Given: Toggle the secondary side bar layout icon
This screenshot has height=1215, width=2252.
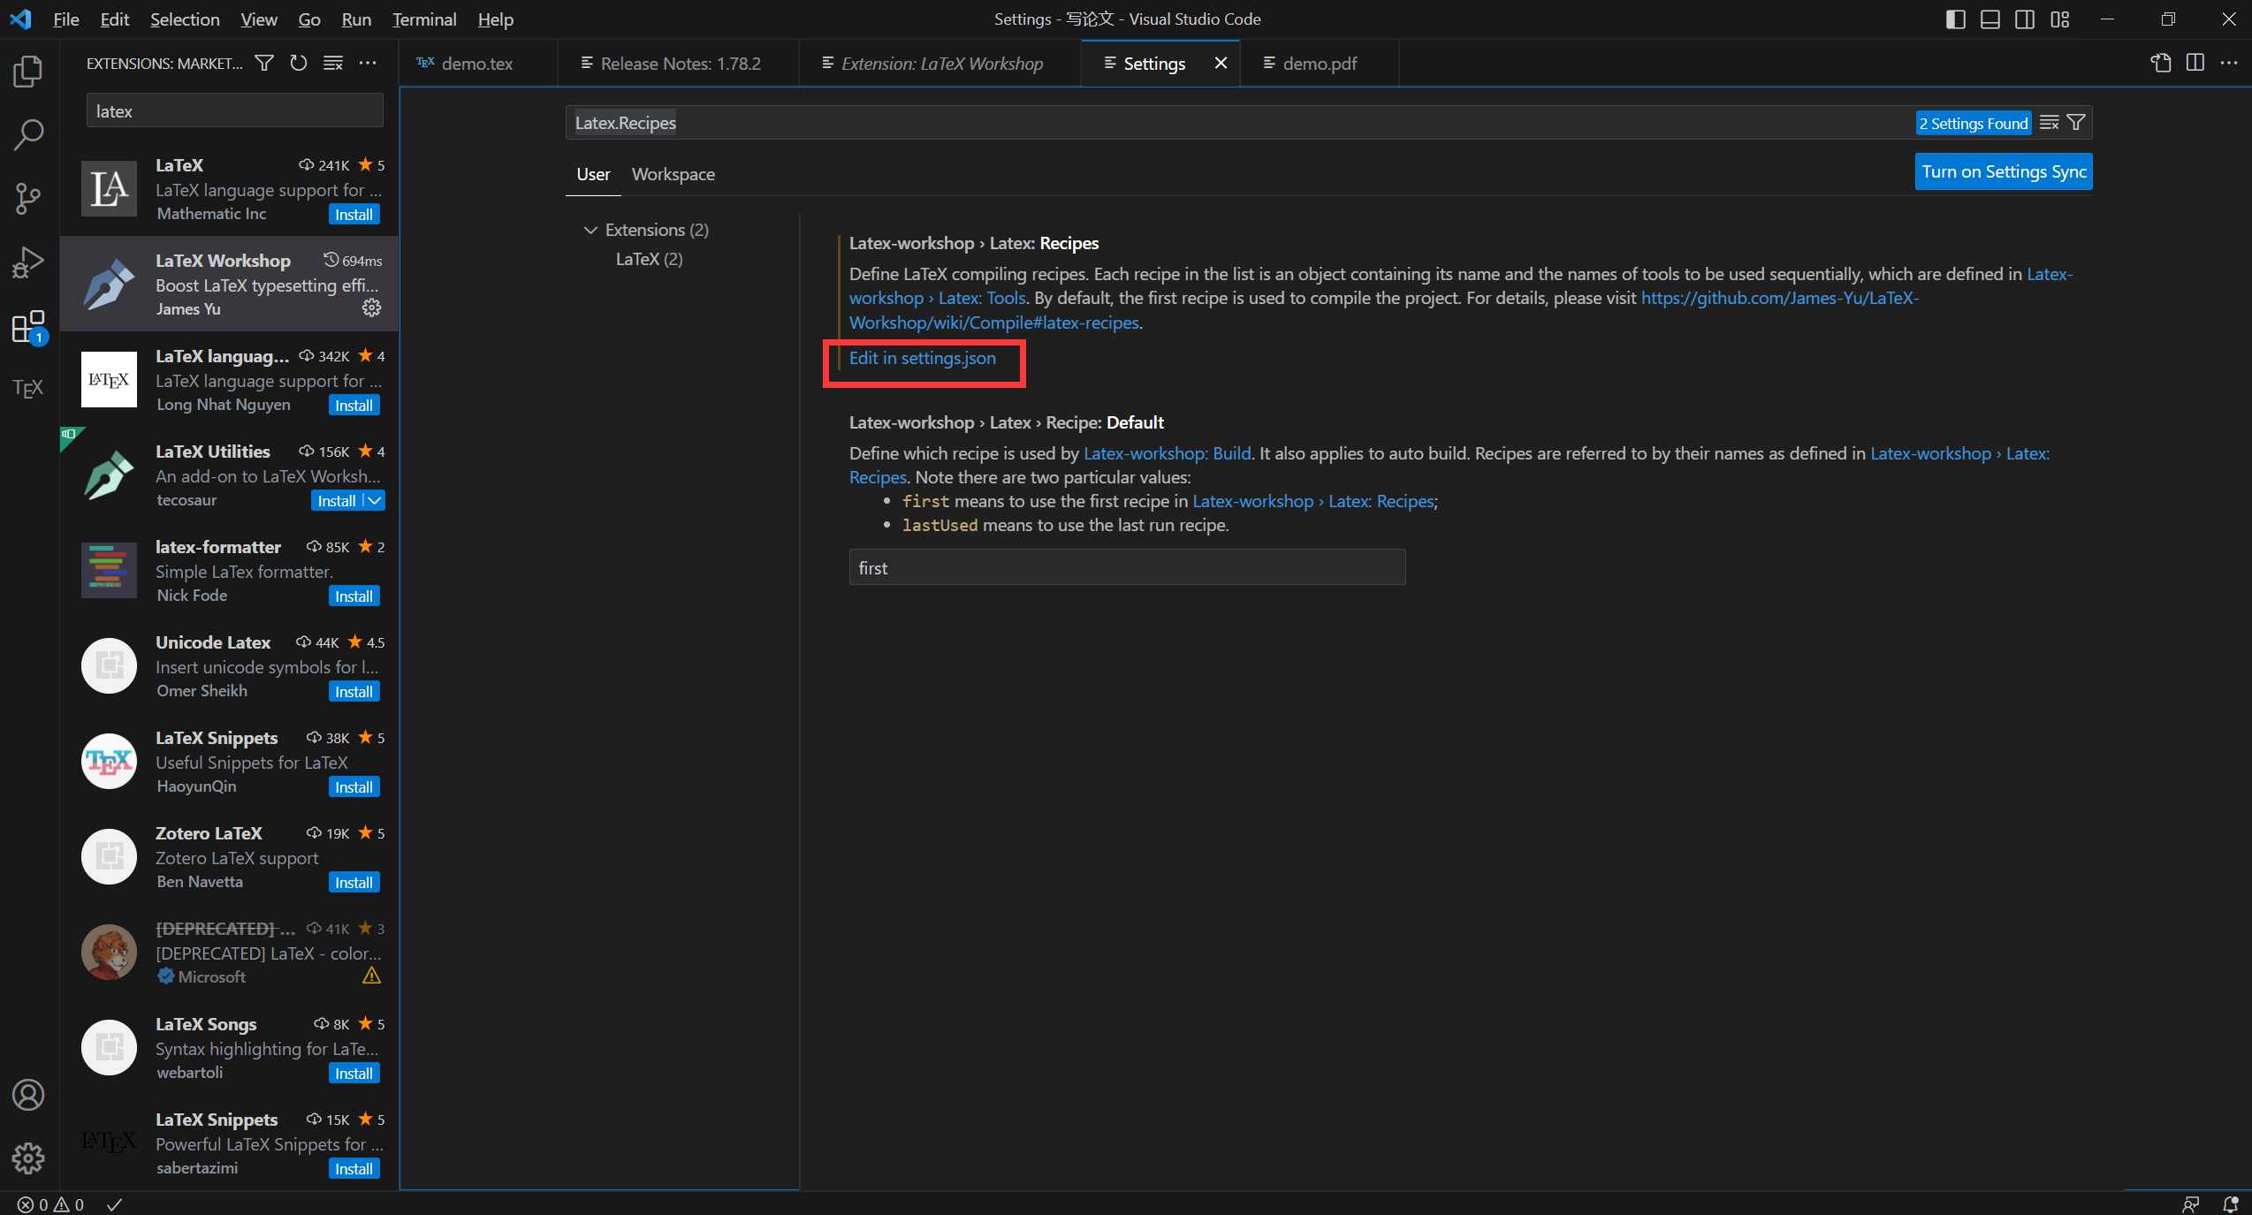Looking at the screenshot, I should pyautogui.click(x=2025, y=19).
